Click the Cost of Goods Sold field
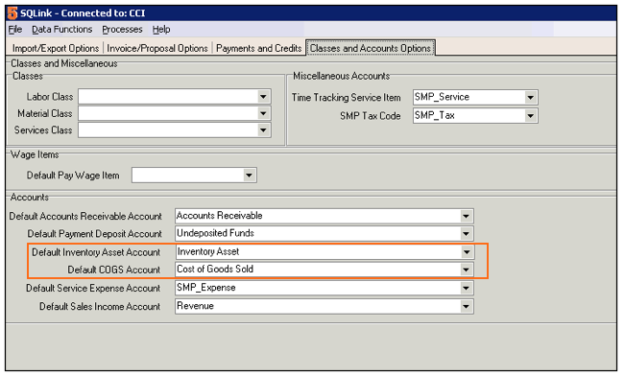This screenshot has width=625, height=376. pos(325,270)
